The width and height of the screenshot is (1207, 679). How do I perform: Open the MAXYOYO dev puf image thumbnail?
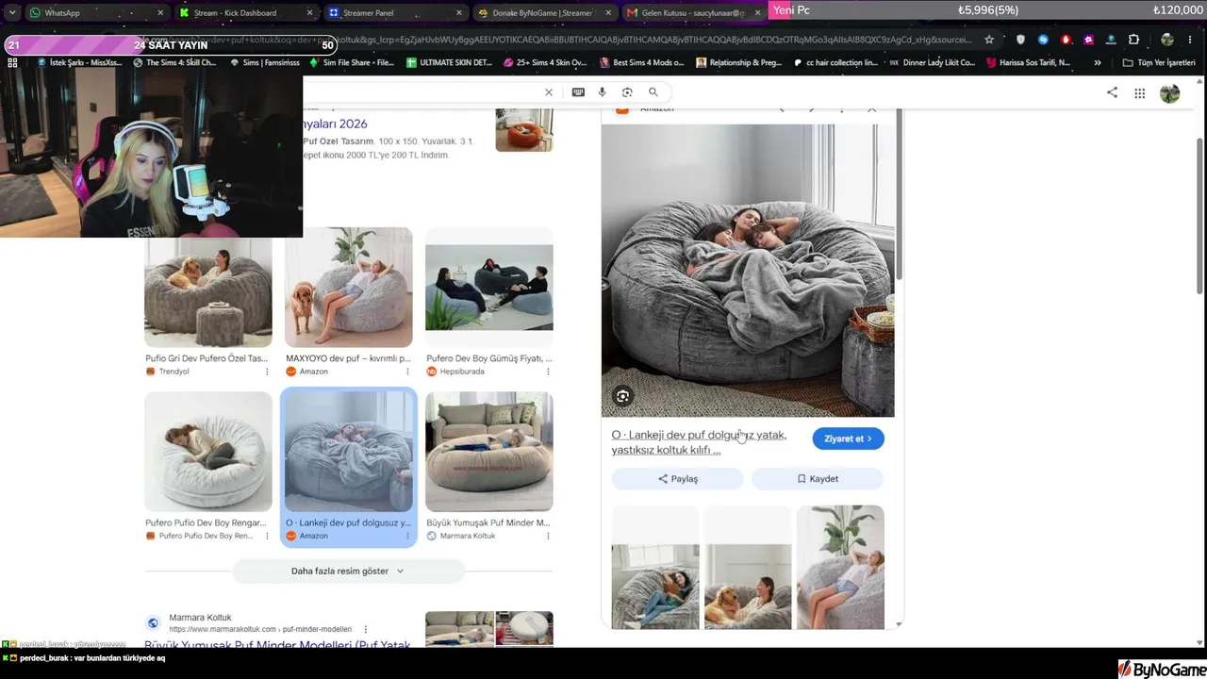click(348, 288)
